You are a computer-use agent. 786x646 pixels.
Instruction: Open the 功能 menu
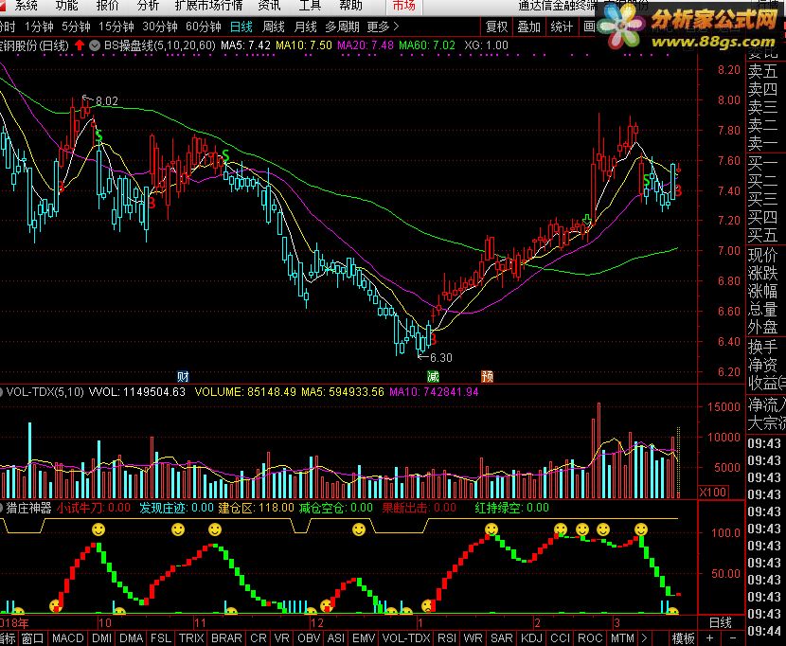pyautogui.click(x=66, y=6)
